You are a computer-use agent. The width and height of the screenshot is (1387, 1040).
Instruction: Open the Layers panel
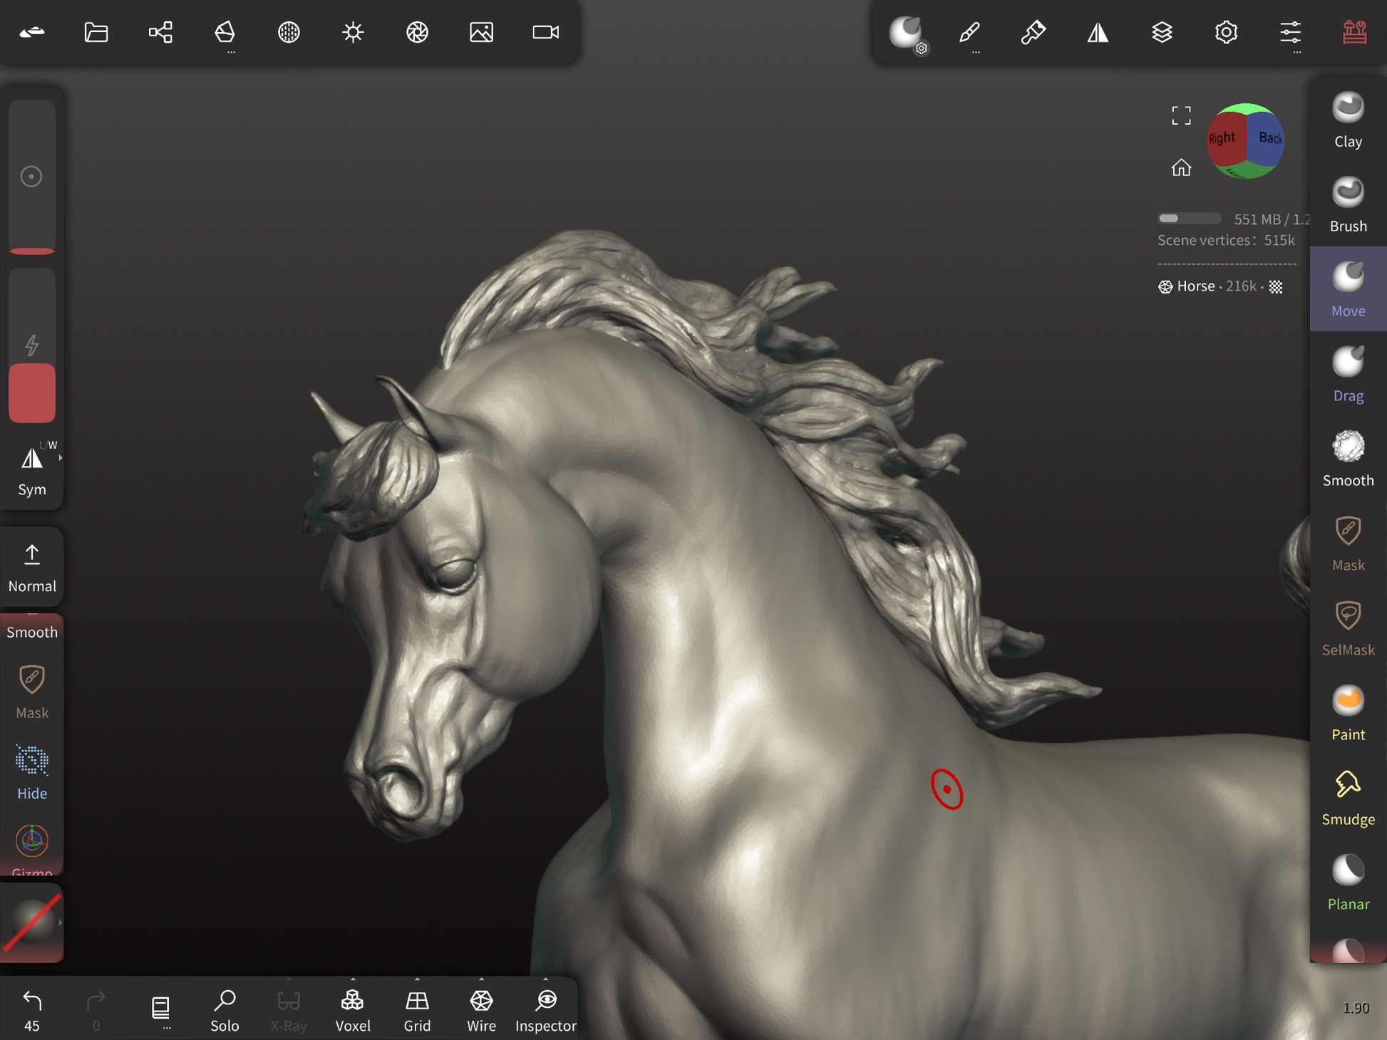(x=1162, y=32)
